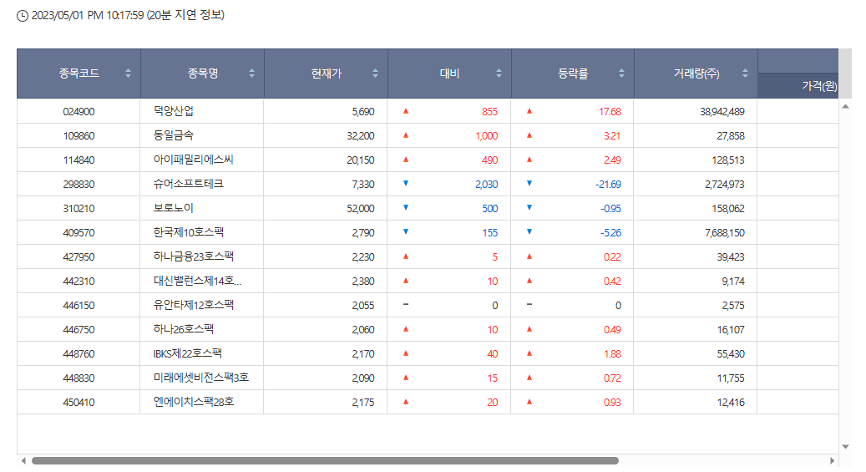Viewport: 866px width, 472px height.
Task: Sort by 종목코드 column sort arrows
Action: pos(128,74)
